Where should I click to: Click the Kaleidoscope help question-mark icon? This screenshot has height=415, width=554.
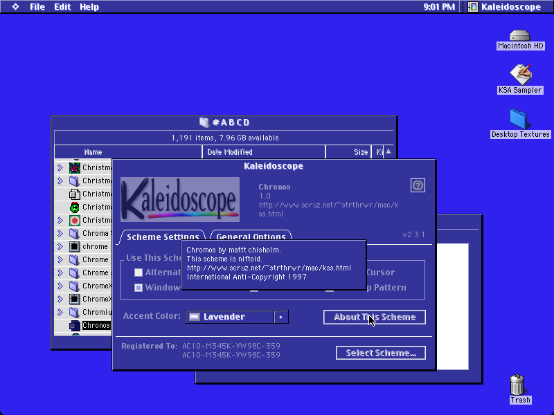pyautogui.click(x=418, y=185)
